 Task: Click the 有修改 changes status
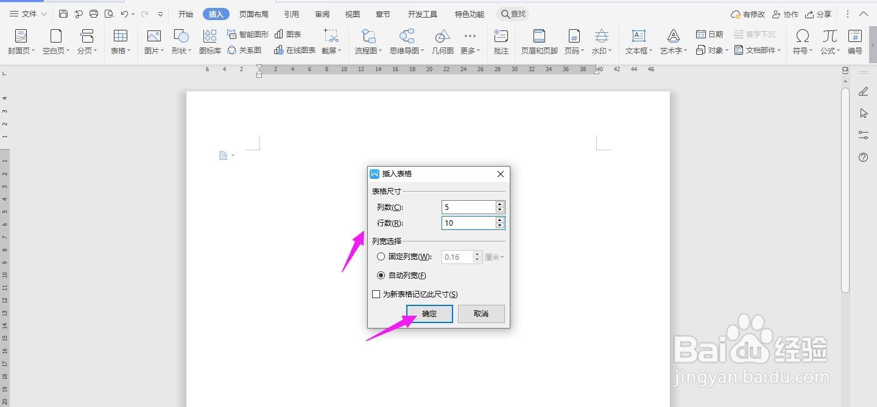pyautogui.click(x=748, y=14)
